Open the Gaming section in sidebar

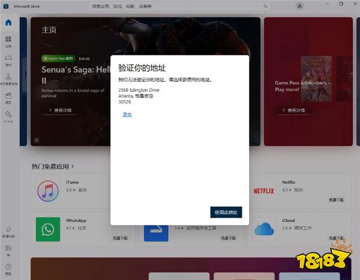pyautogui.click(x=8, y=61)
